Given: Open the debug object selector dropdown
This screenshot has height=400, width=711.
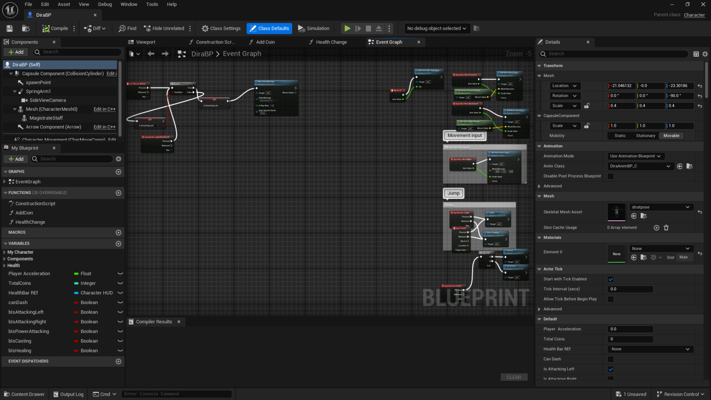Looking at the screenshot, I should [436, 28].
